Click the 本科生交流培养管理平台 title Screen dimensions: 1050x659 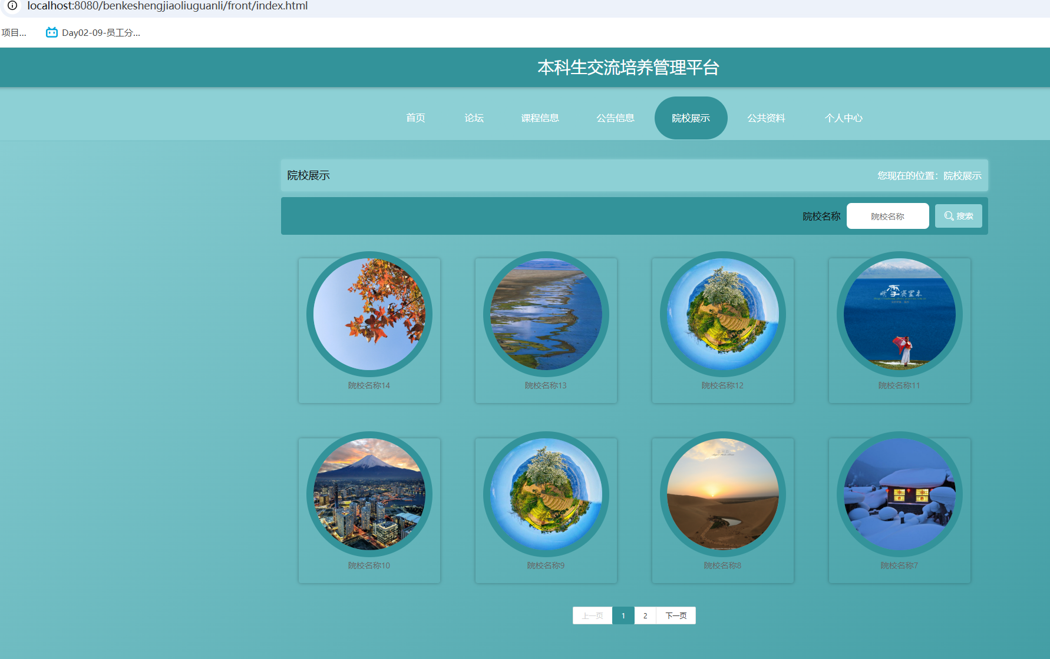pos(628,68)
